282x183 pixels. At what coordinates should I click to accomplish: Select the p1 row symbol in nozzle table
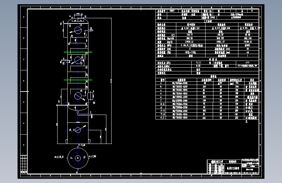click(x=162, y=107)
